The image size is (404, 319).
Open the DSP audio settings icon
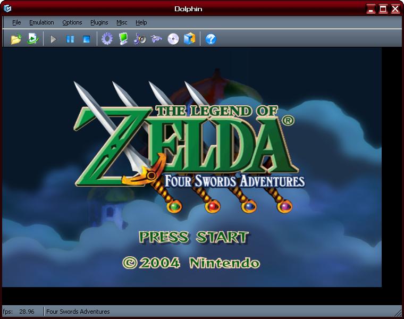(140, 39)
